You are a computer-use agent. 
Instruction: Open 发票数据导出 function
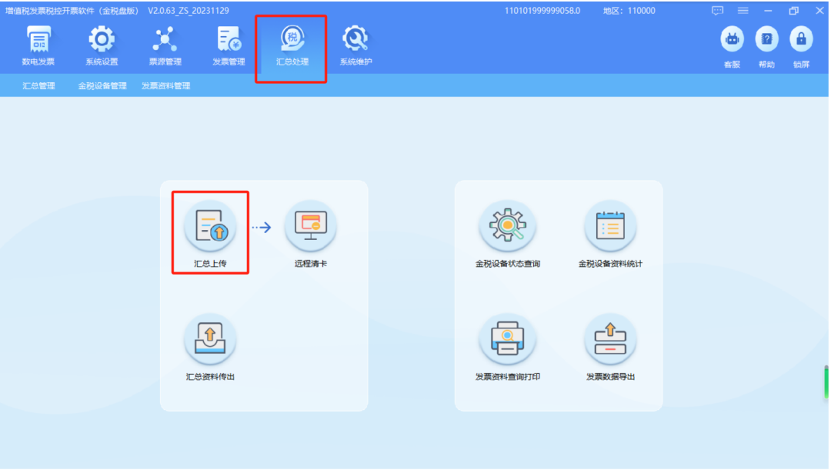tap(610, 347)
